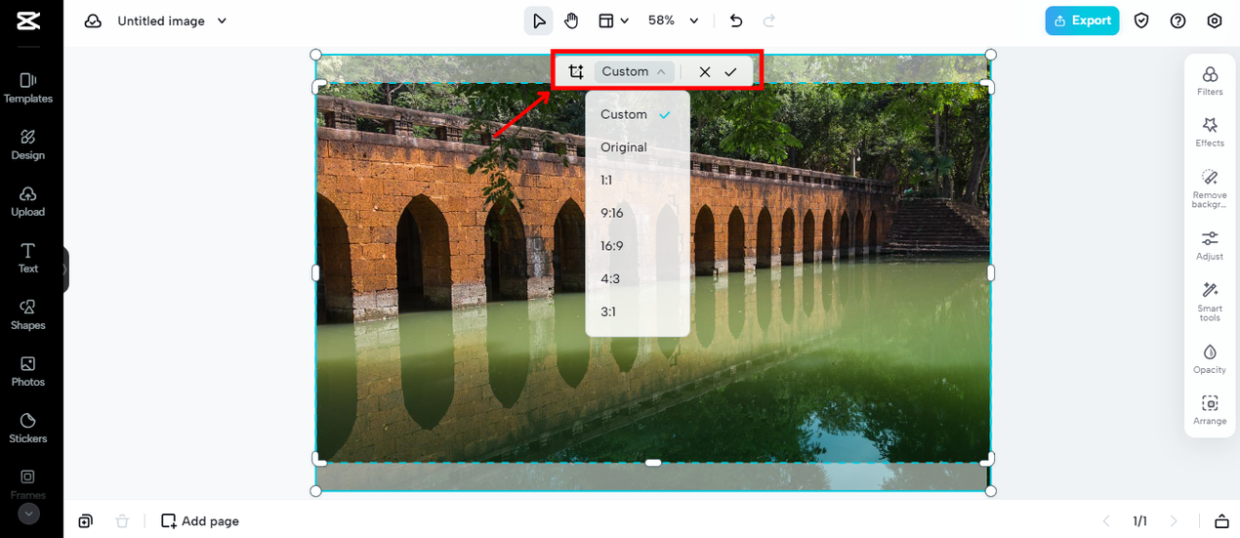Viewport: 1240px width, 538px height.
Task: Open the pages panel icon bottom right
Action: coord(1221,521)
